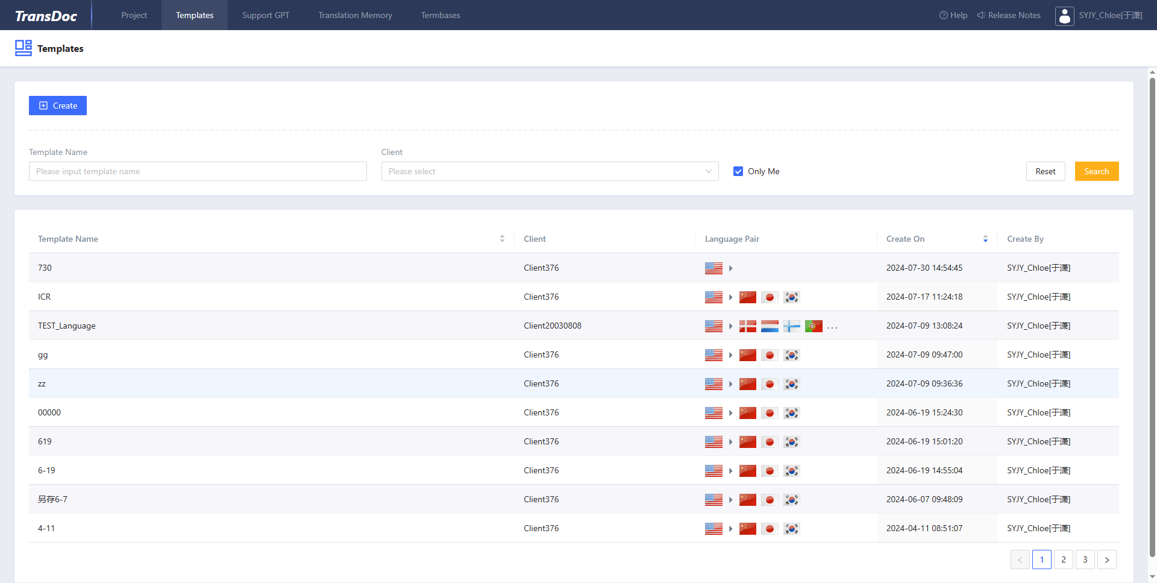Click the Template Name input field
The width and height of the screenshot is (1157, 583).
click(198, 171)
